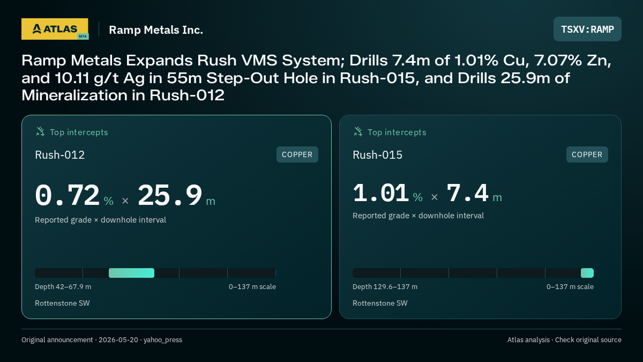Select the Rush-012 hole name
This screenshot has width=643, height=362.
60,155
